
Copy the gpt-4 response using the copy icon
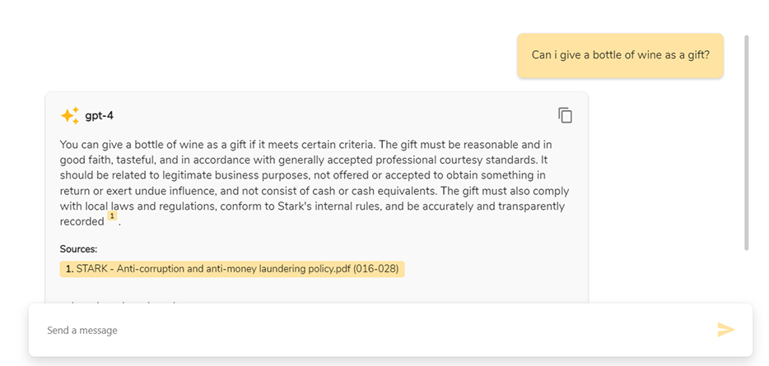tap(565, 115)
